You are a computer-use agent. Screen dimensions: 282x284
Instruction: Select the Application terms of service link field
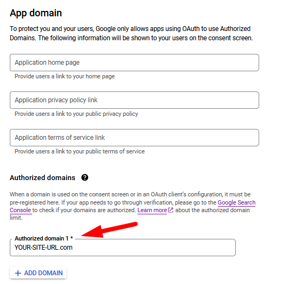[x=134, y=138]
